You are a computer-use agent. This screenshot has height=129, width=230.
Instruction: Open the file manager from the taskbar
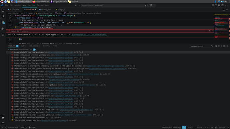point(9,1)
